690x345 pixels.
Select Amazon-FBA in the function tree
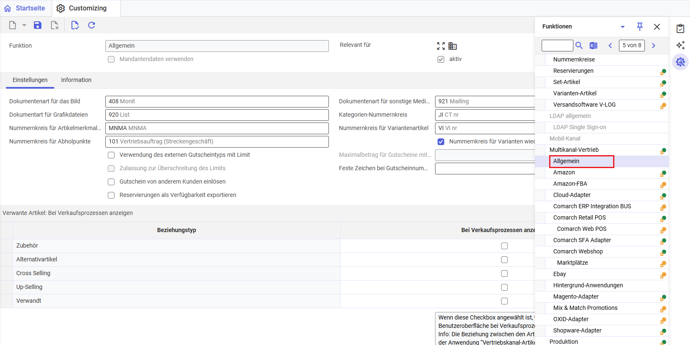570,184
